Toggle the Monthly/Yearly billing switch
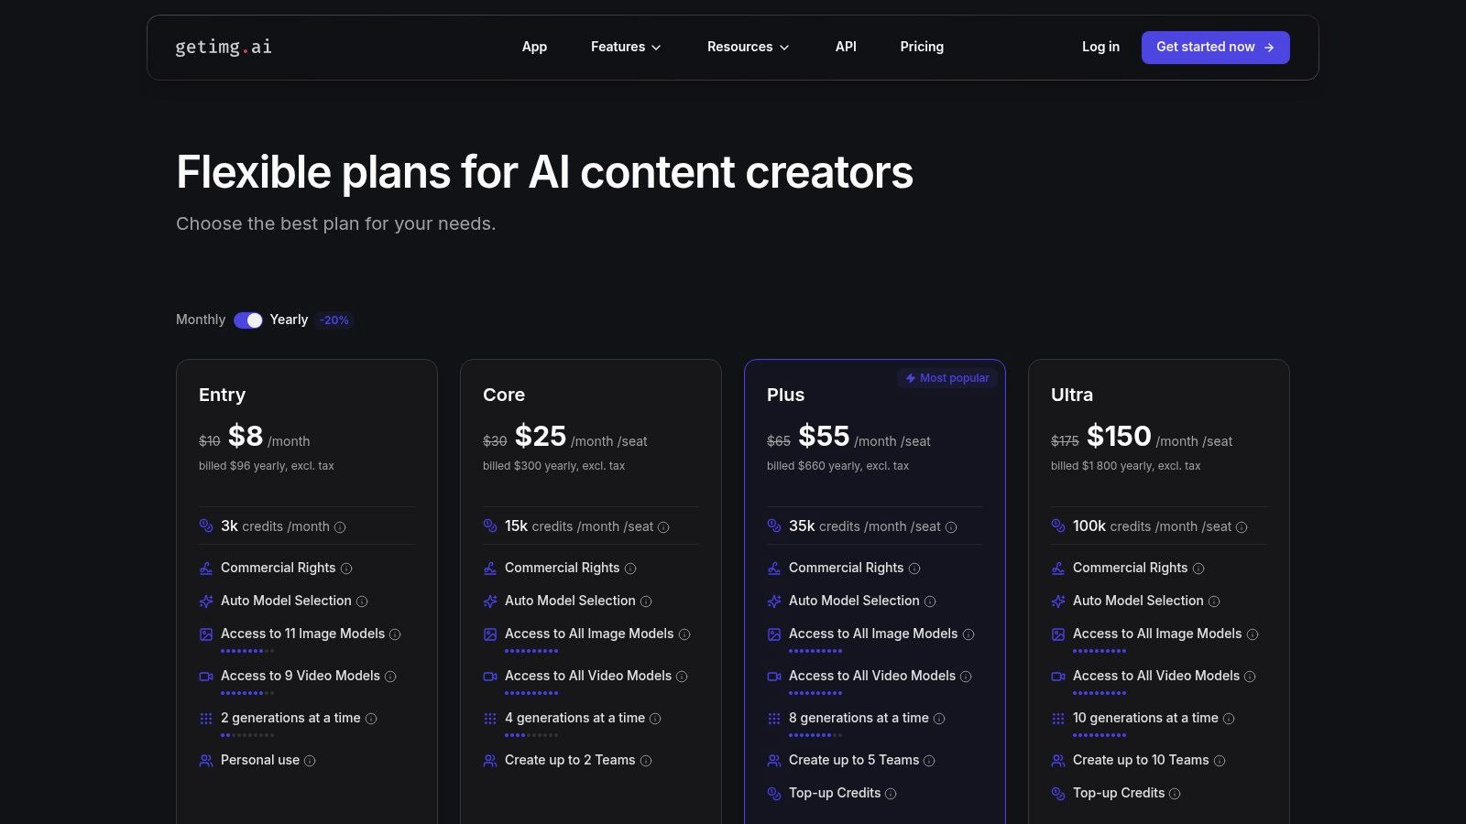 [247, 320]
